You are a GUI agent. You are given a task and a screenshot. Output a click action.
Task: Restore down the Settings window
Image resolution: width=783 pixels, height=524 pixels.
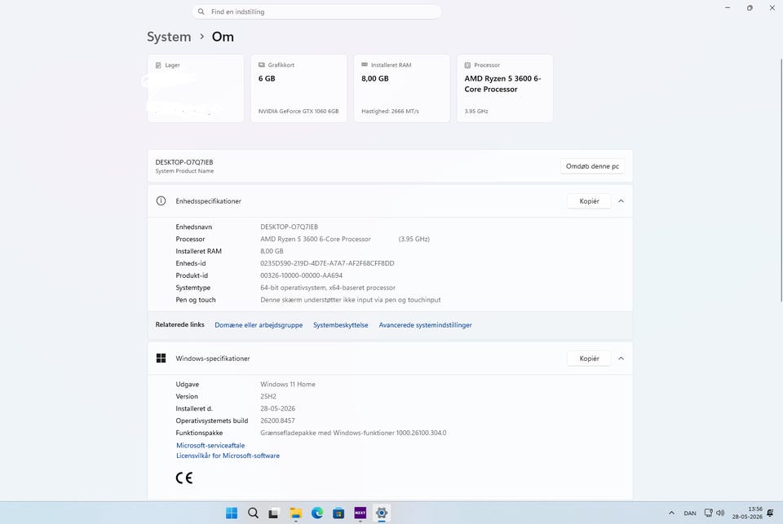pyautogui.click(x=750, y=8)
